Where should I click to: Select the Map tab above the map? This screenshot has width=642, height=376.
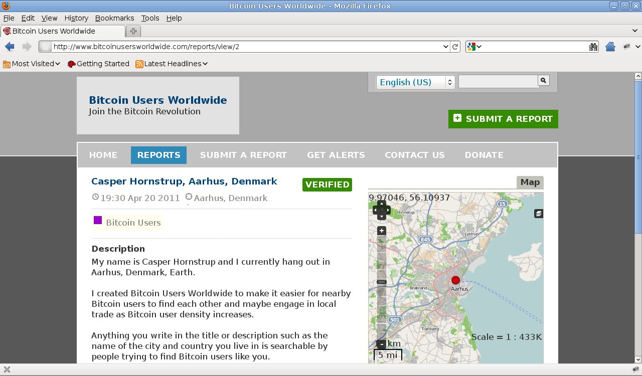(530, 182)
